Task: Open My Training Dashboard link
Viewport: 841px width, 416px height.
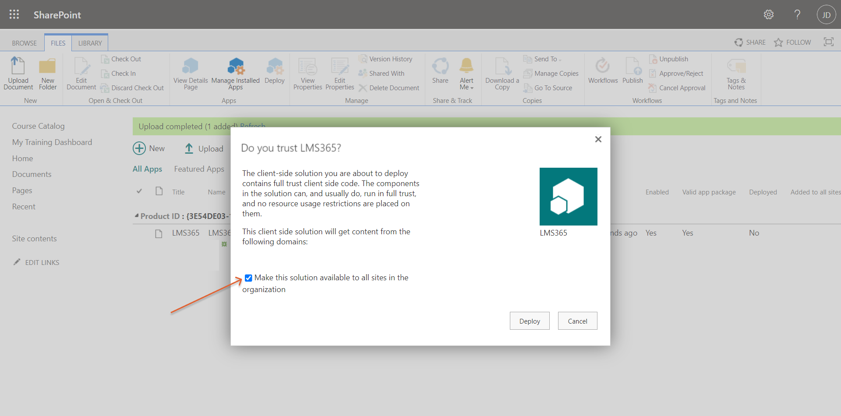Action: point(52,142)
